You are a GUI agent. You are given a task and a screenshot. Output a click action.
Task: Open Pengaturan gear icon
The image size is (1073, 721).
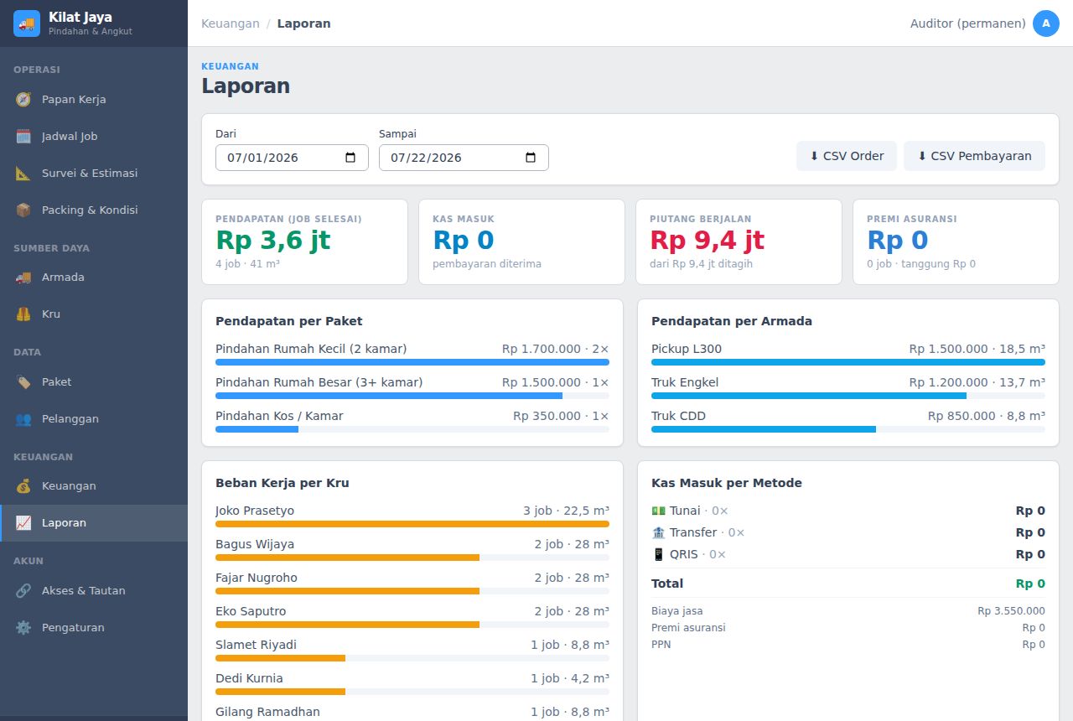[23, 628]
